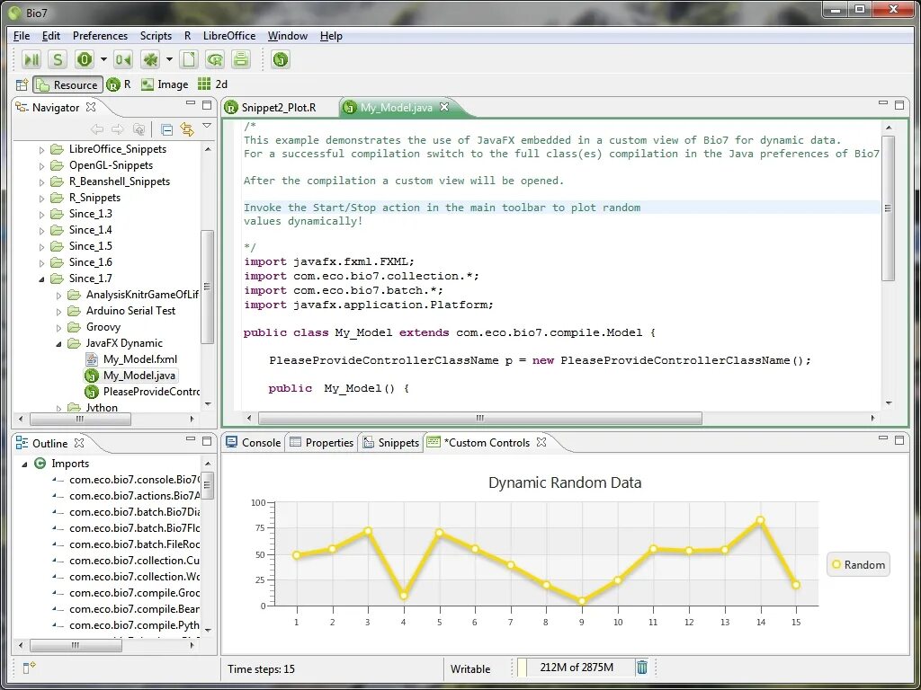Open dropdown arrow next to clover button
Viewport: 921px width, 690px height.
coord(169,59)
